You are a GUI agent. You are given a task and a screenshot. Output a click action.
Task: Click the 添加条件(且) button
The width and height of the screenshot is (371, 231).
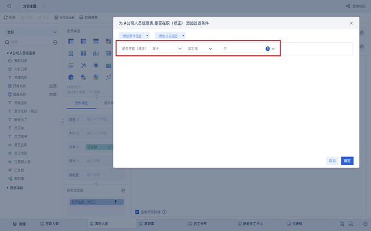click(x=132, y=36)
